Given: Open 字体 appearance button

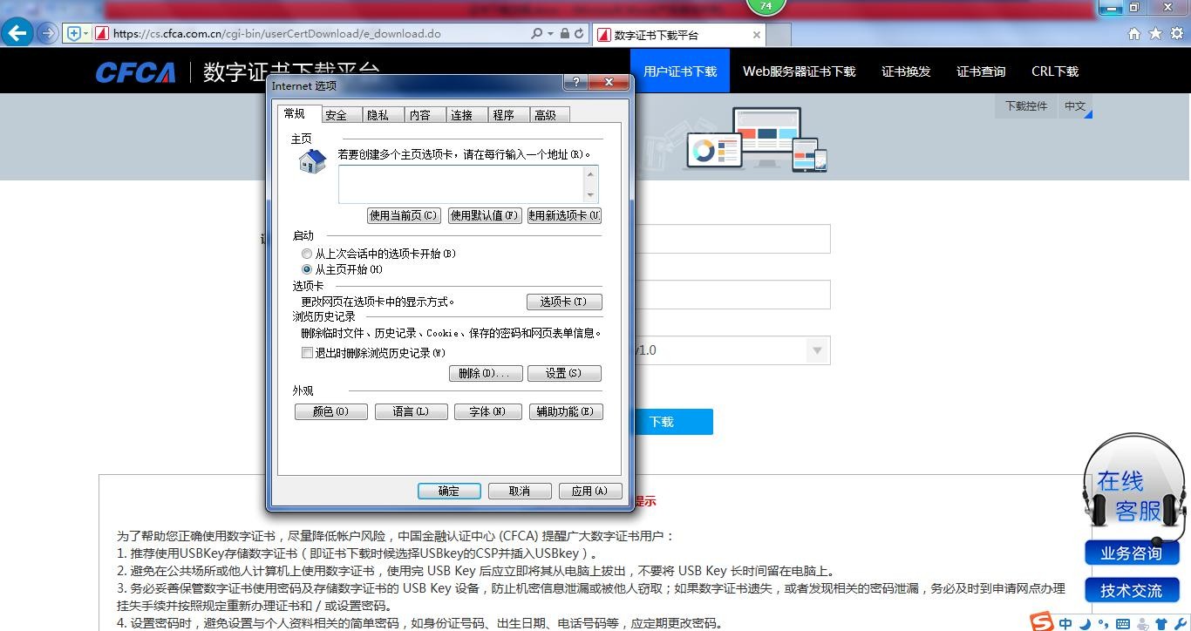Looking at the screenshot, I should tap(488, 411).
